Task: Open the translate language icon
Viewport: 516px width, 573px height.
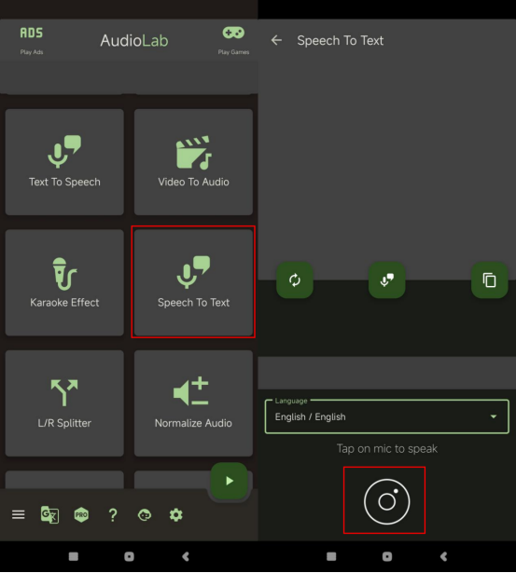Action: pos(49,515)
